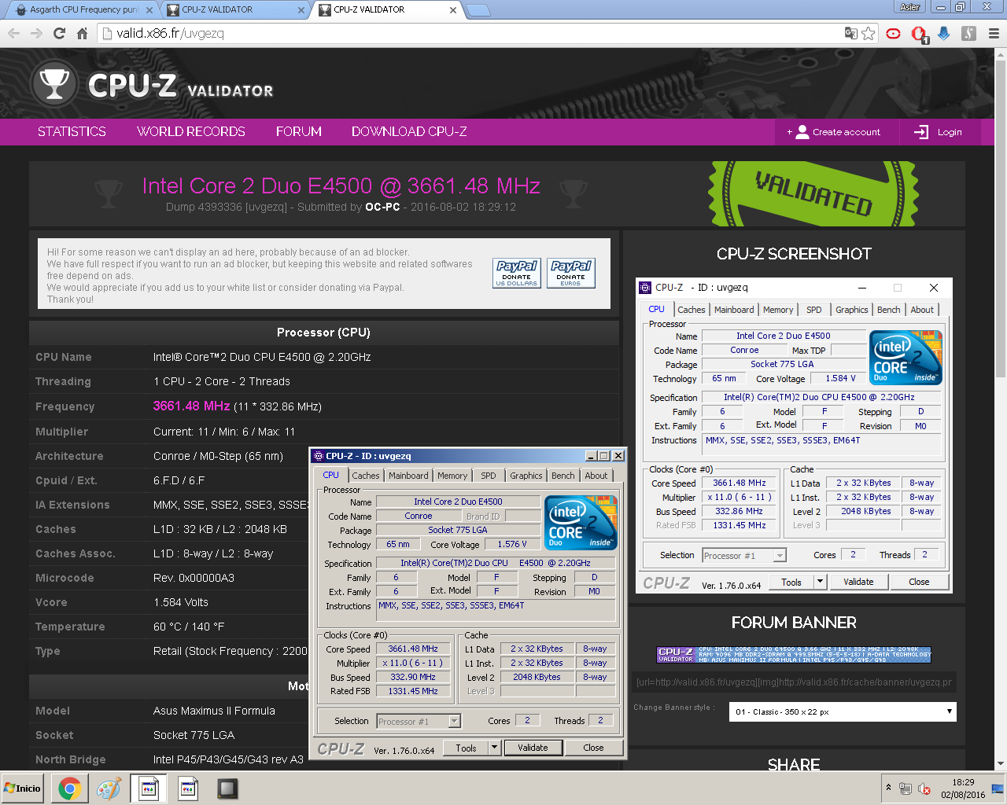Click the show desktop icon in the tray

click(998, 788)
